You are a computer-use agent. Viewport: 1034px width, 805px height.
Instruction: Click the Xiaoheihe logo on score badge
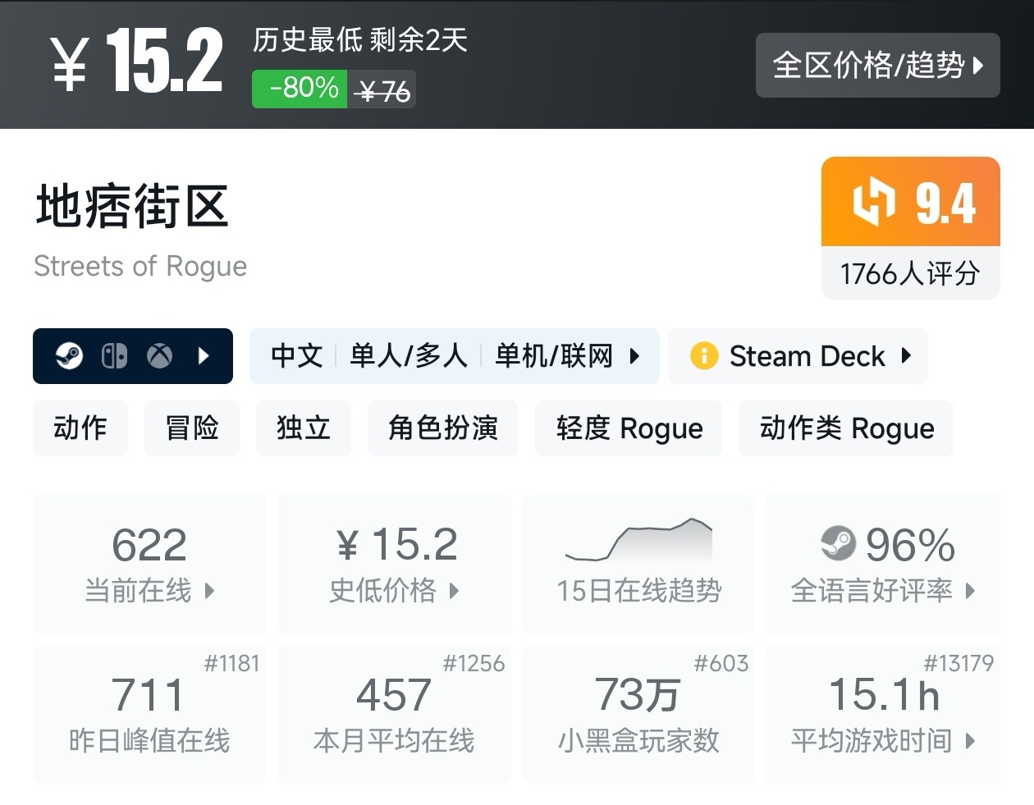pos(873,202)
